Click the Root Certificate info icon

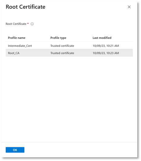pyautogui.click(x=32, y=24)
